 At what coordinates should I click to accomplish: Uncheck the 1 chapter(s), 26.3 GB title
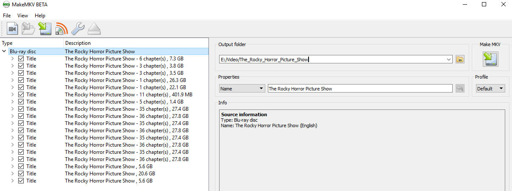coord(21,80)
